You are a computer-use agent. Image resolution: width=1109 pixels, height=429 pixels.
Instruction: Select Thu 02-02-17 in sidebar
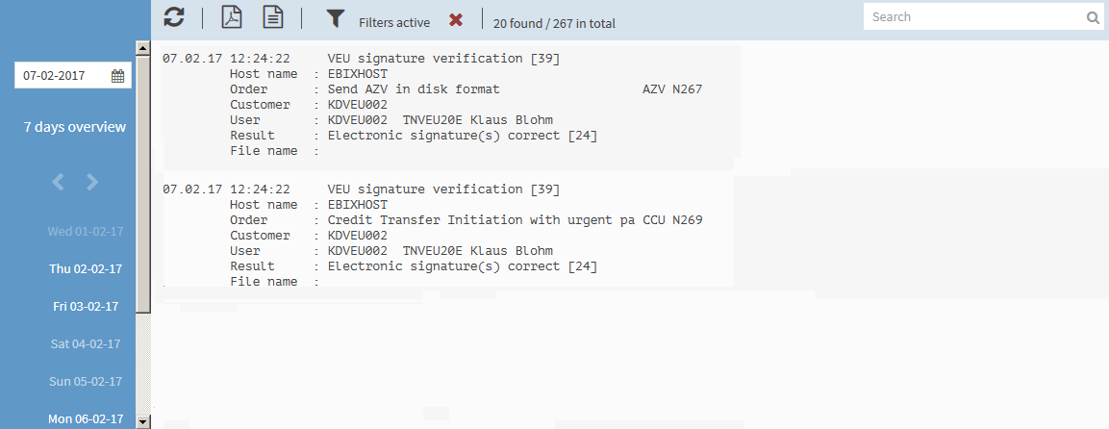86,269
